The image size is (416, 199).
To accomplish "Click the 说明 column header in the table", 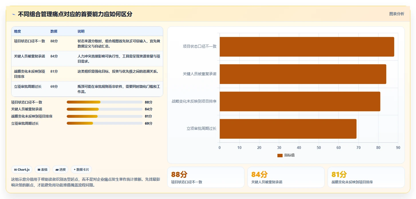I will pyautogui.click(x=81, y=31).
